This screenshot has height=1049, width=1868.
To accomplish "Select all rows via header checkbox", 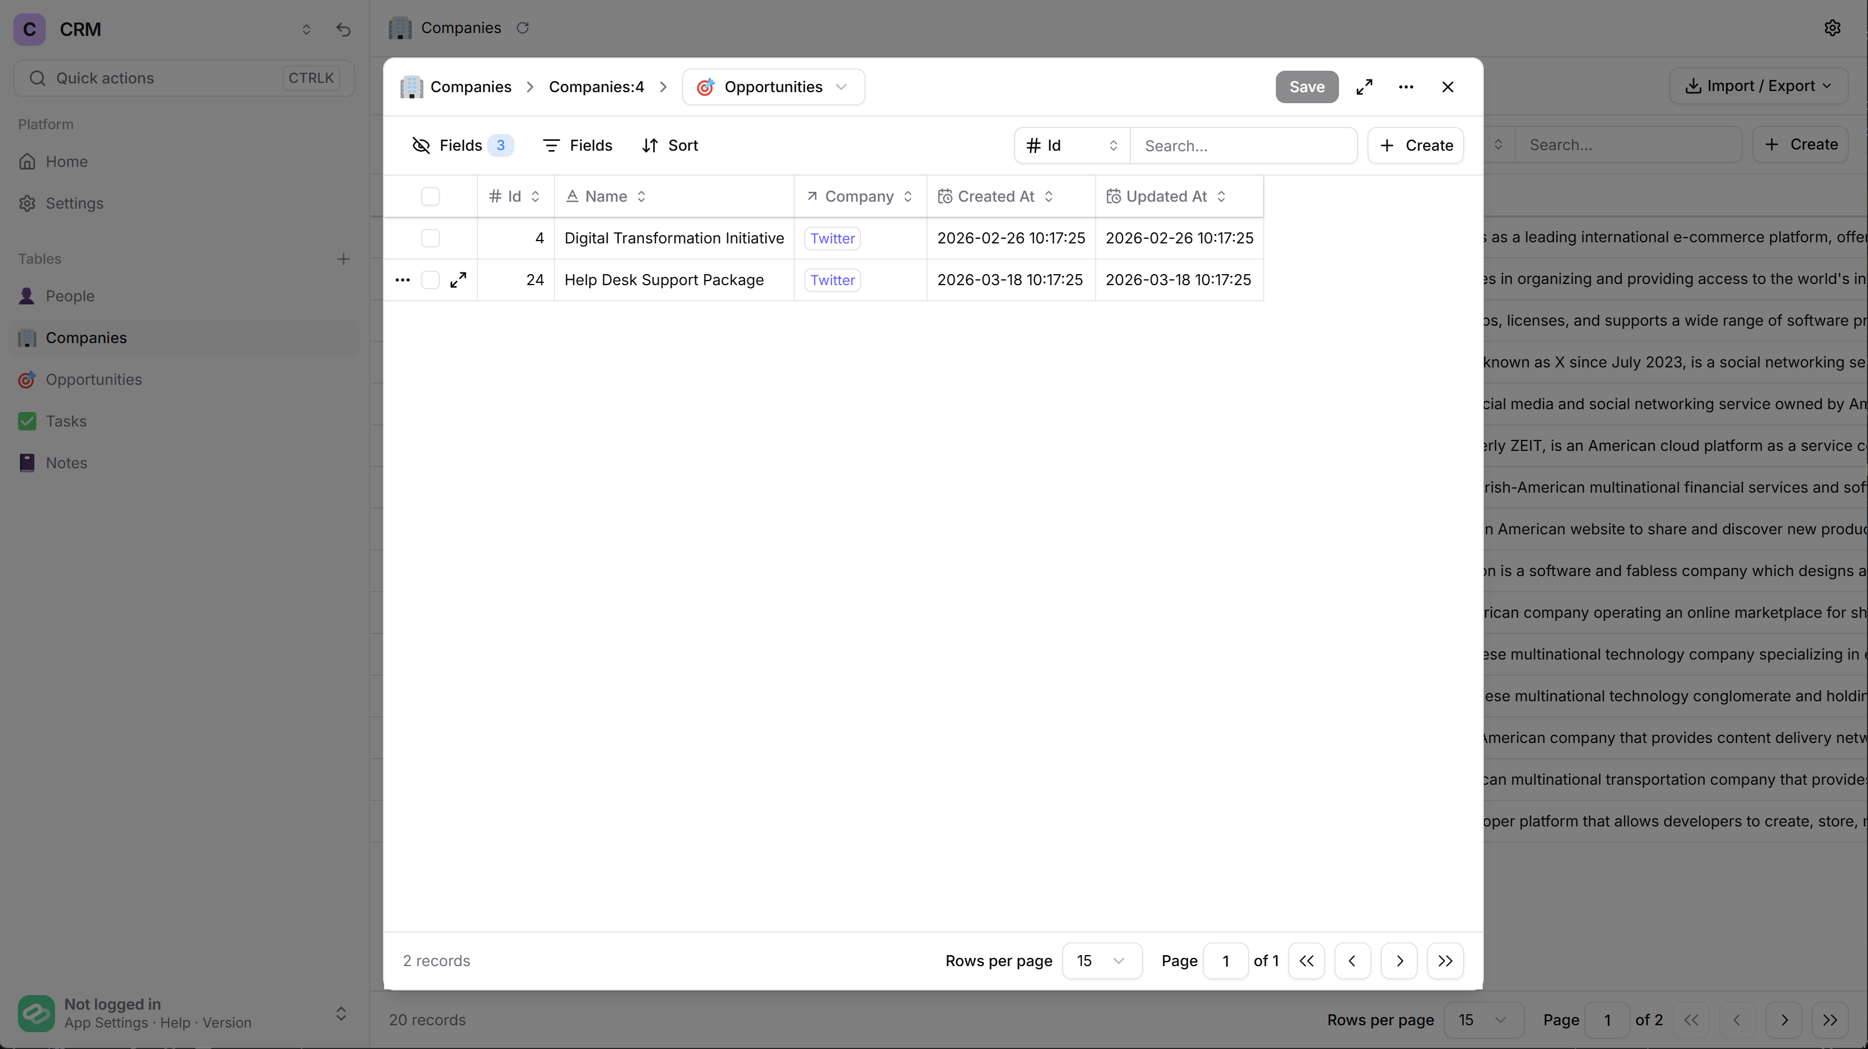I will 430,196.
